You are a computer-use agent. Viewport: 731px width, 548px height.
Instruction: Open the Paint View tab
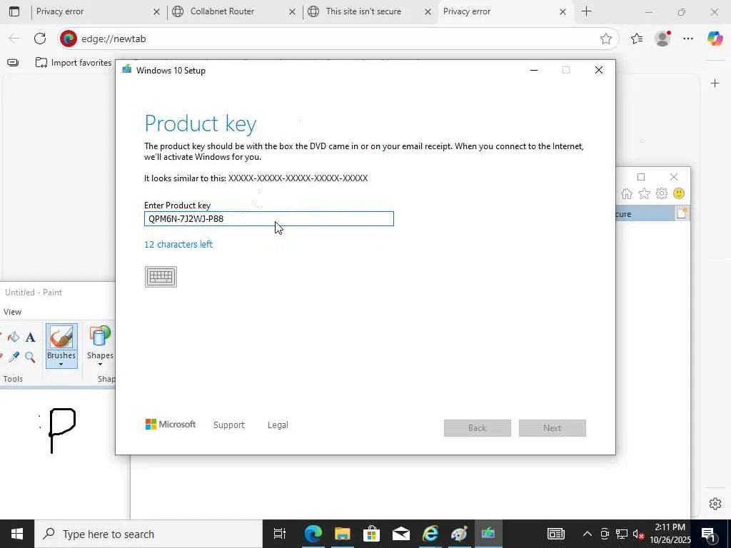pyautogui.click(x=12, y=312)
